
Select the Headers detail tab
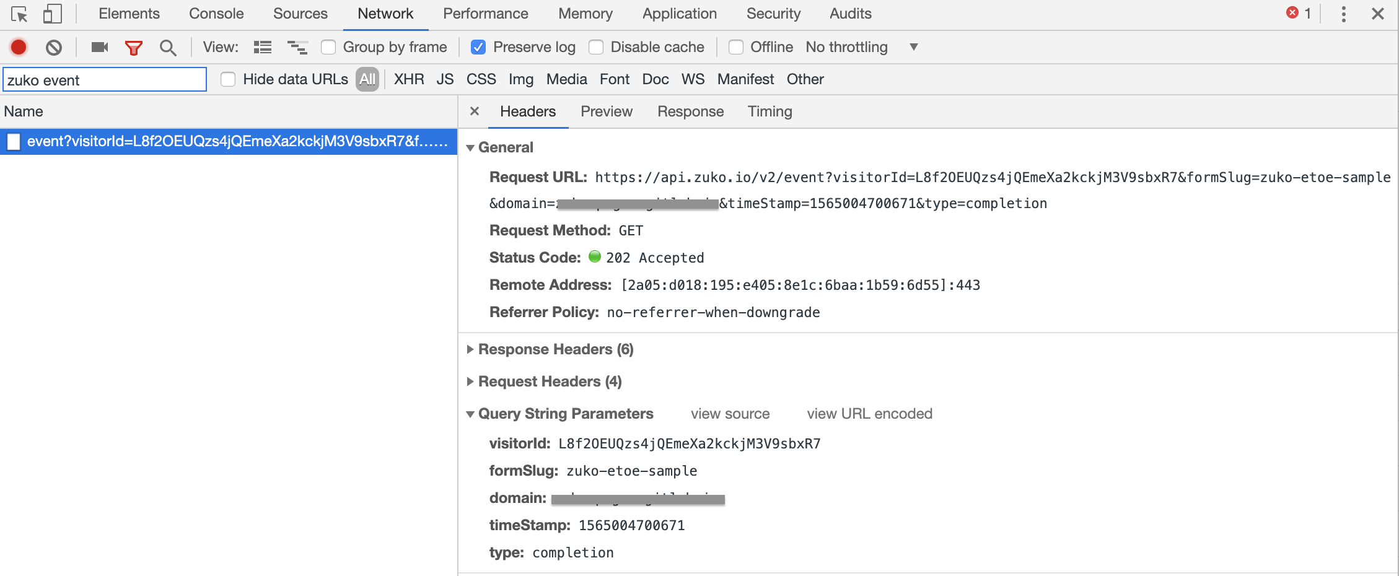click(x=528, y=111)
